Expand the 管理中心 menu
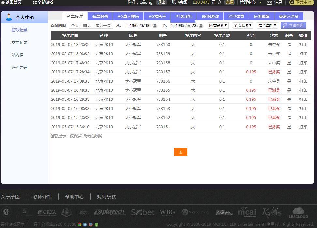Image resolution: width=317 pixels, height=228 pixels. [250, 2]
